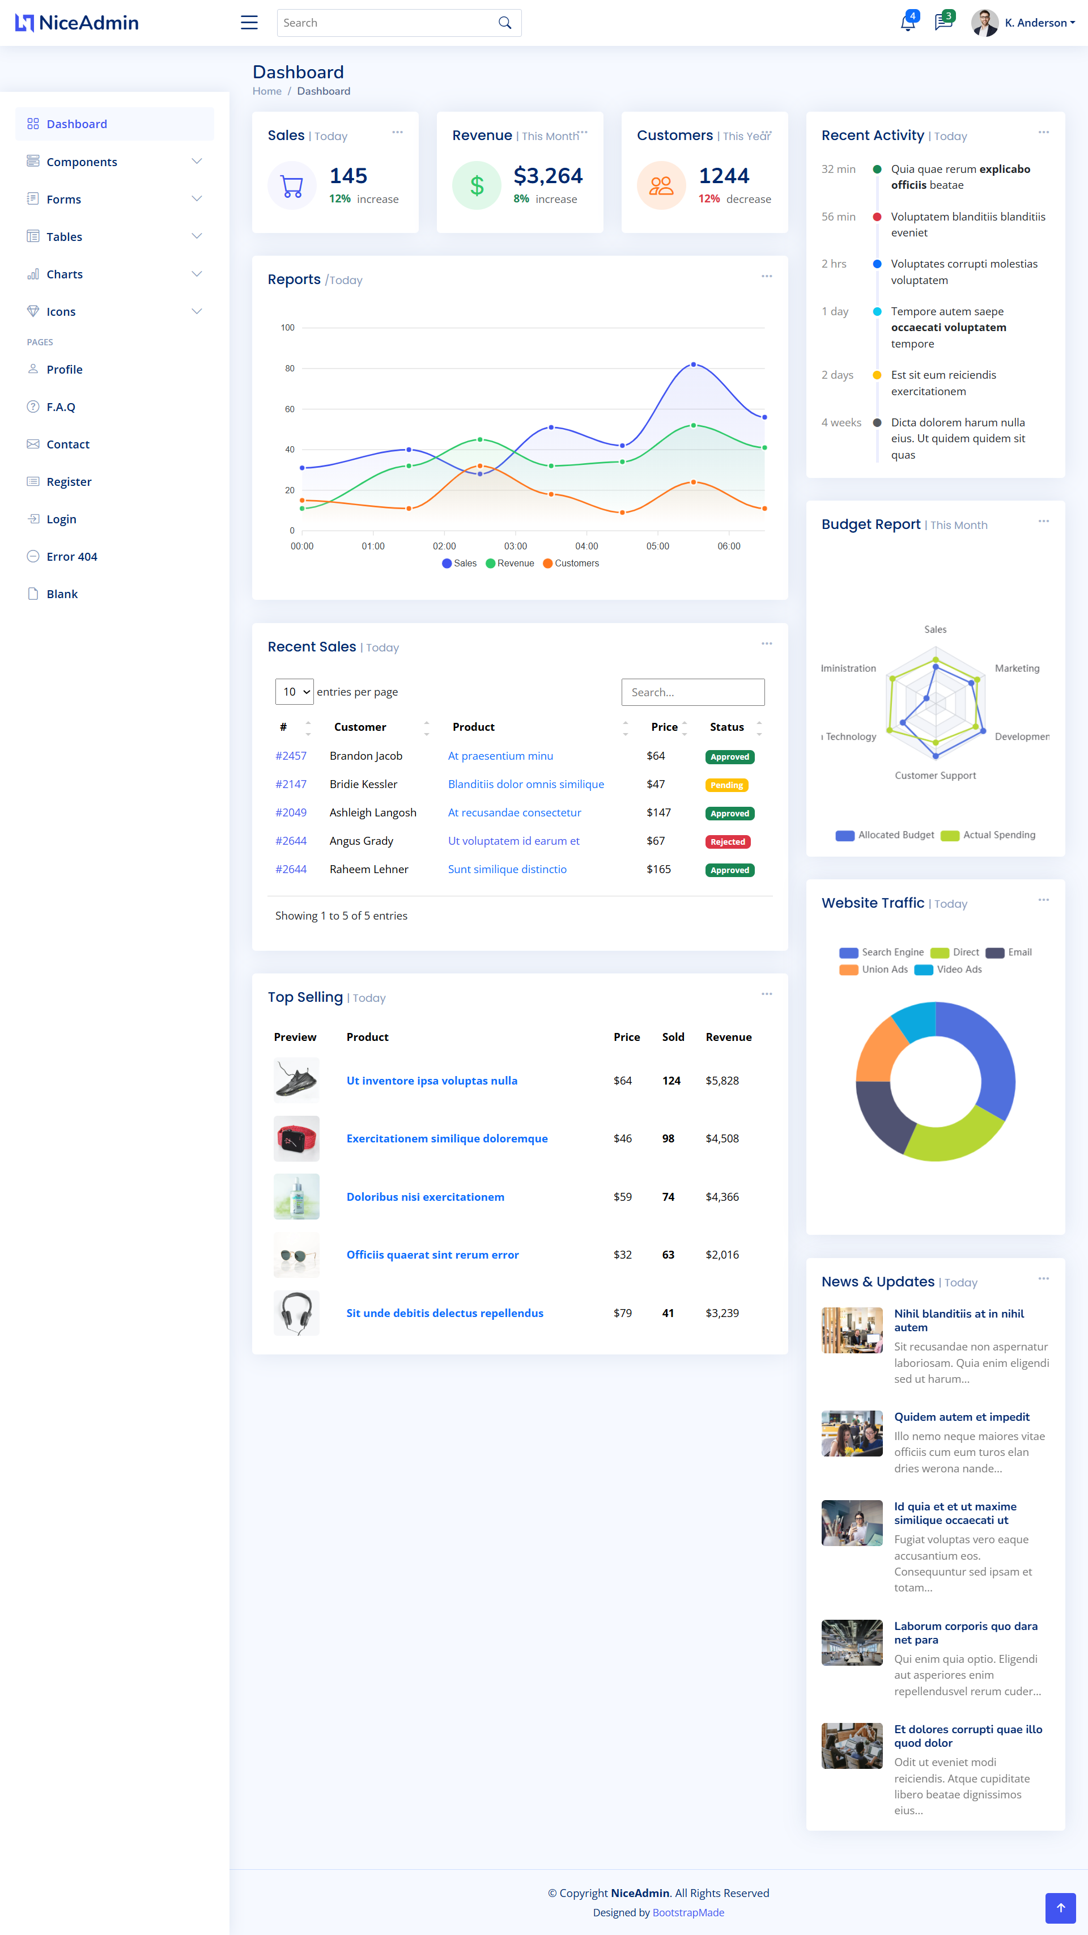1088x1935 pixels.
Task: Click the Sales shopping cart icon
Action: coord(292,185)
